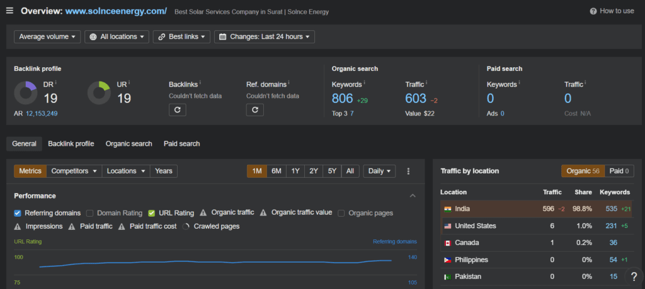
Task: Click the Backlinks refresh icon button
Action: pos(178,110)
